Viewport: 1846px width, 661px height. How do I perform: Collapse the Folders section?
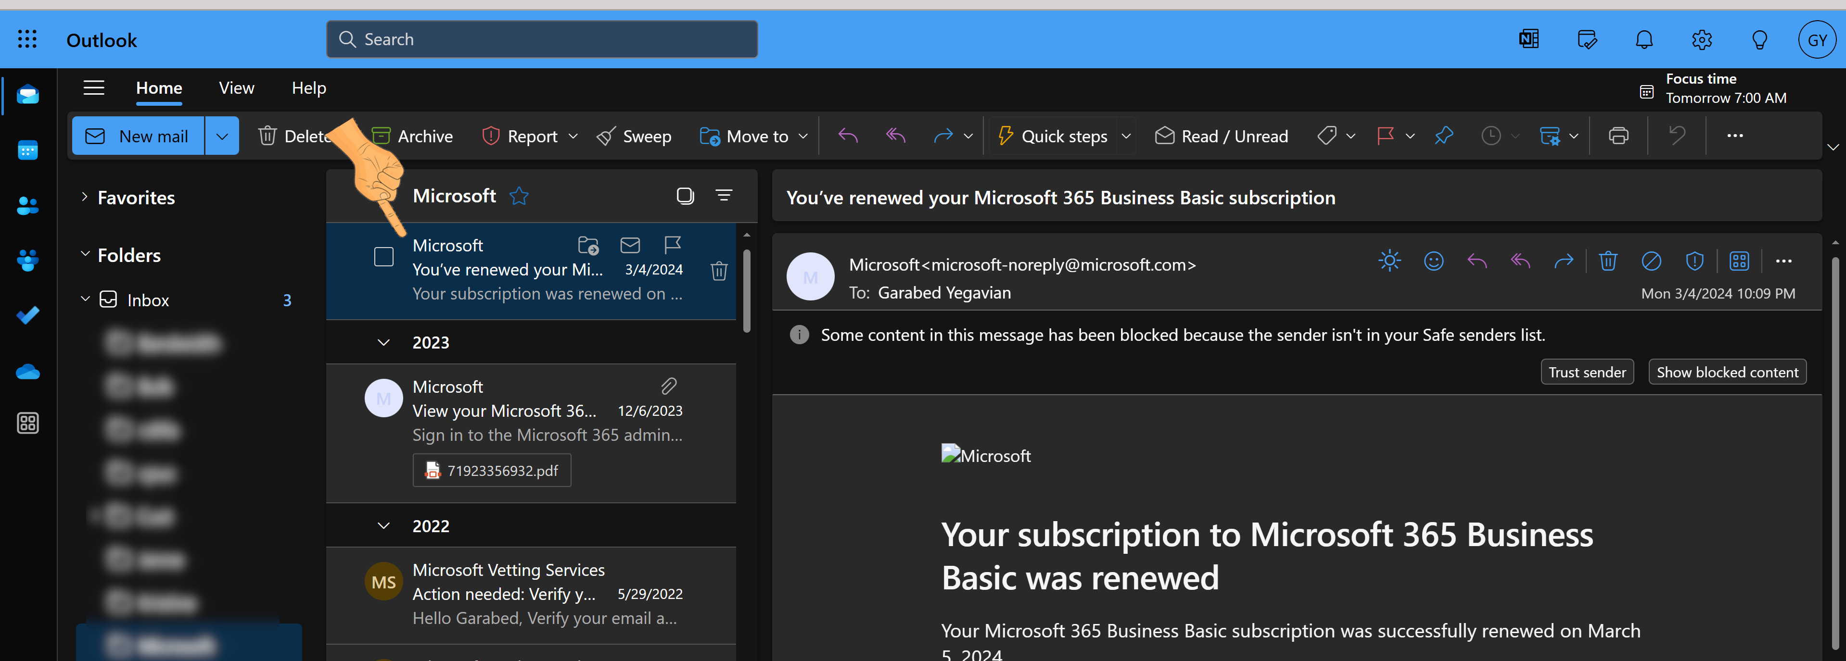tap(85, 254)
